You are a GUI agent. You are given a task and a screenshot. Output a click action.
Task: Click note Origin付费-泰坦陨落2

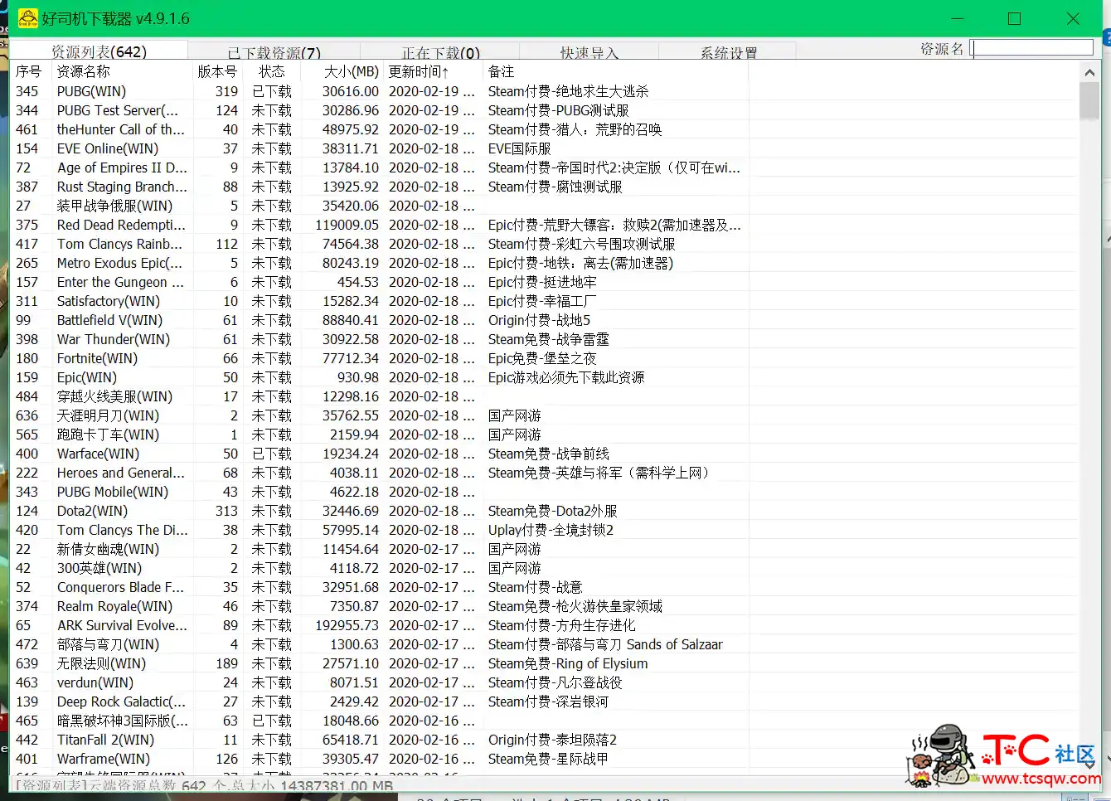point(552,740)
